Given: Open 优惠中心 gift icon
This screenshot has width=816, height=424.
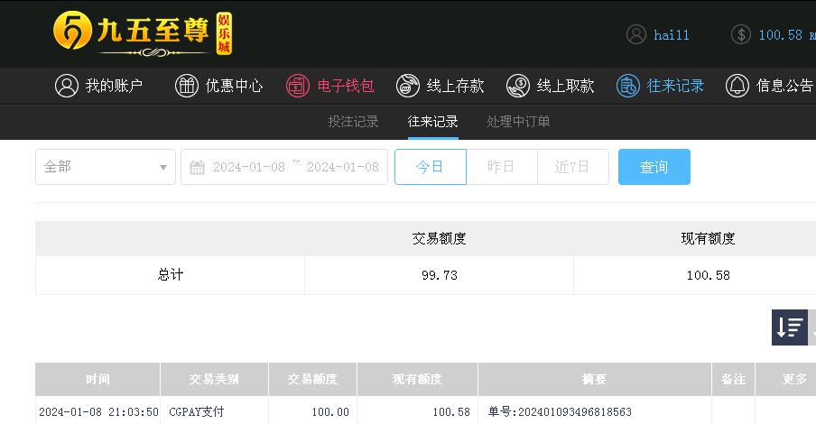Looking at the screenshot, I should (187, 86).
